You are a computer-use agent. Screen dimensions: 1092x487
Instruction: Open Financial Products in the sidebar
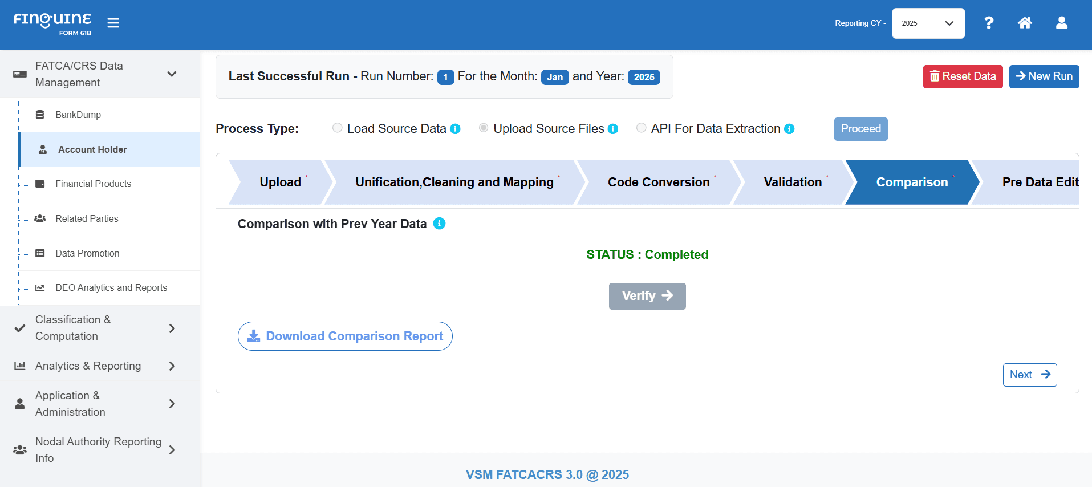[x=93, y=184]
